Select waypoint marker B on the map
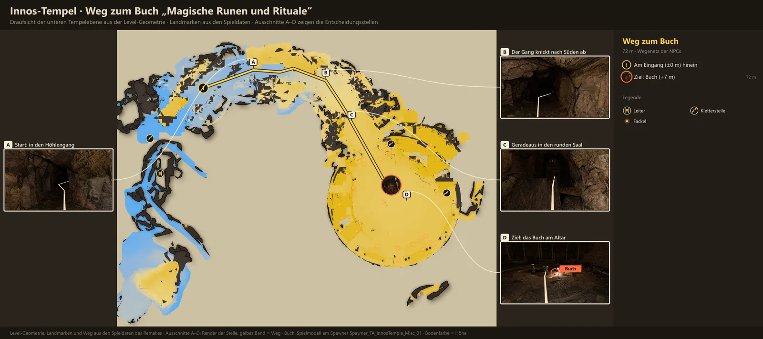 click(x=326, y=72)
